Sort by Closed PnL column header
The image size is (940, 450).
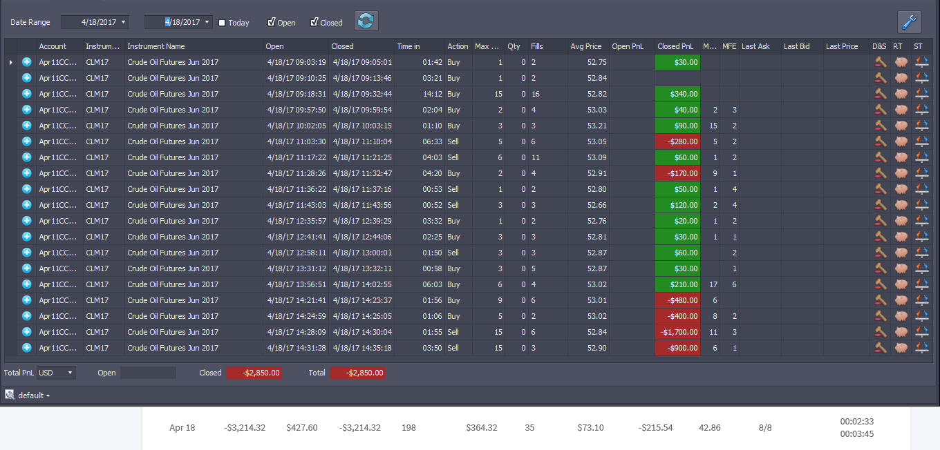pos(675,46)
